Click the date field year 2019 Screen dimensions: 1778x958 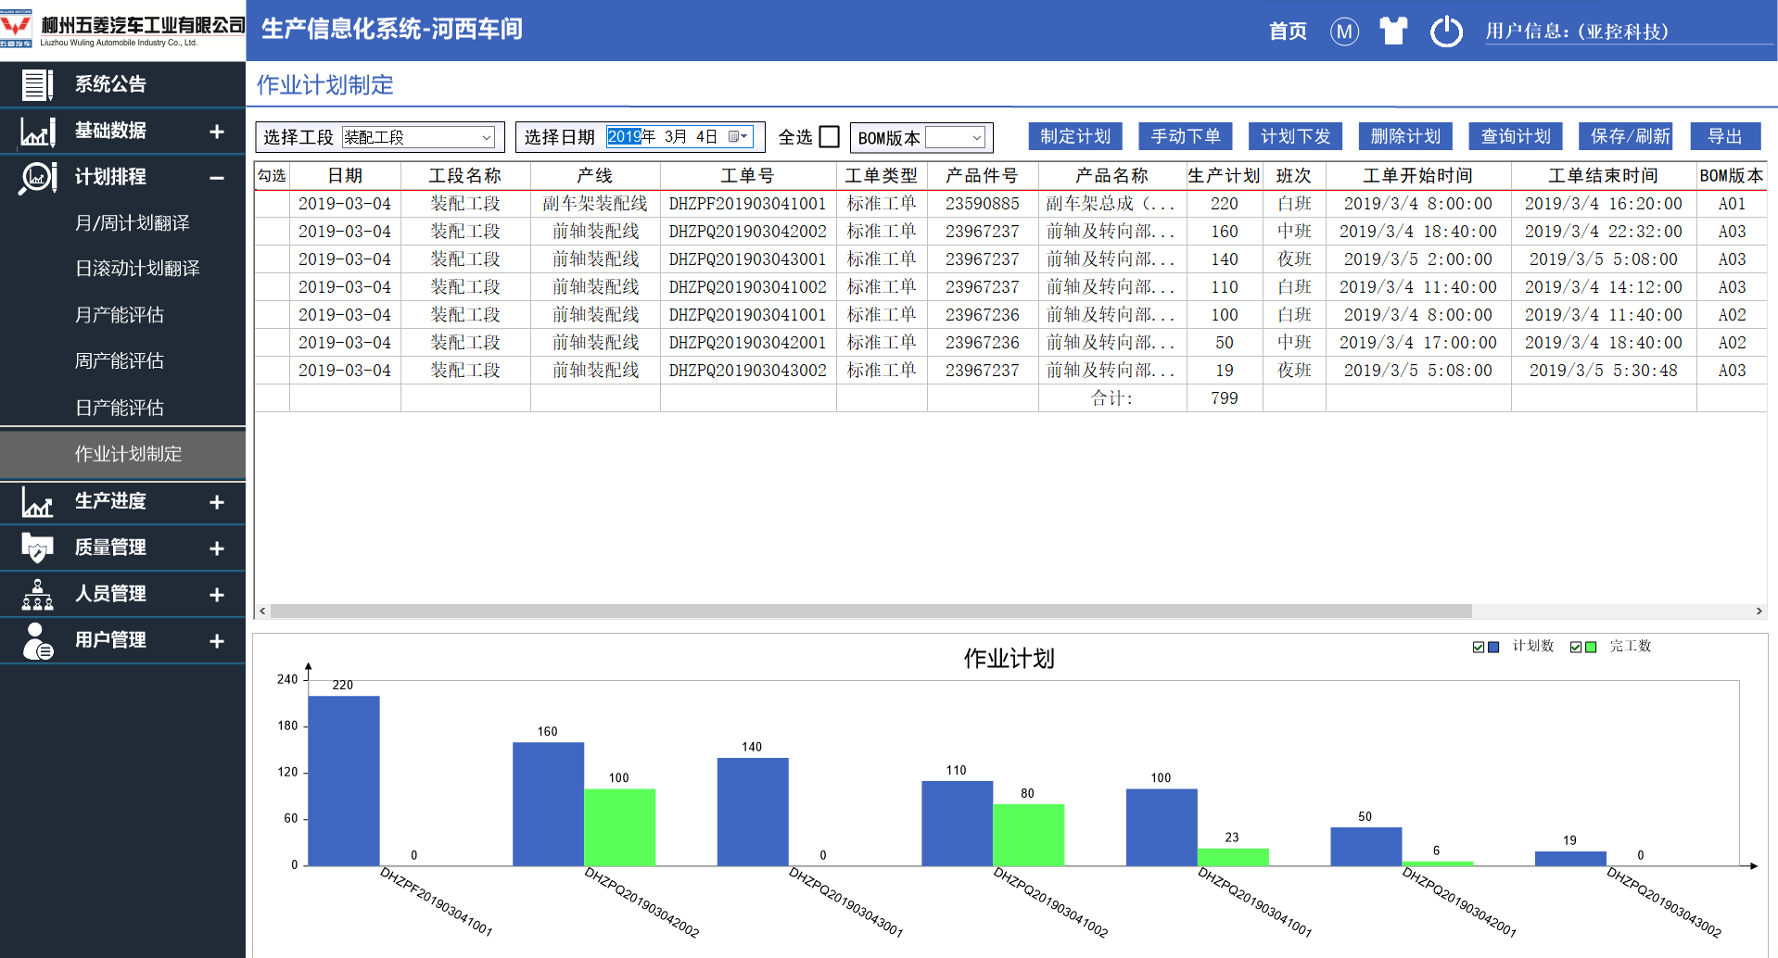tap(624, 137)
